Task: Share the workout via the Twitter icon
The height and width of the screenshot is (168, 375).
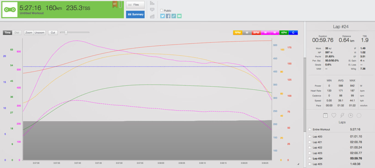Action: (x=162, y=16)
